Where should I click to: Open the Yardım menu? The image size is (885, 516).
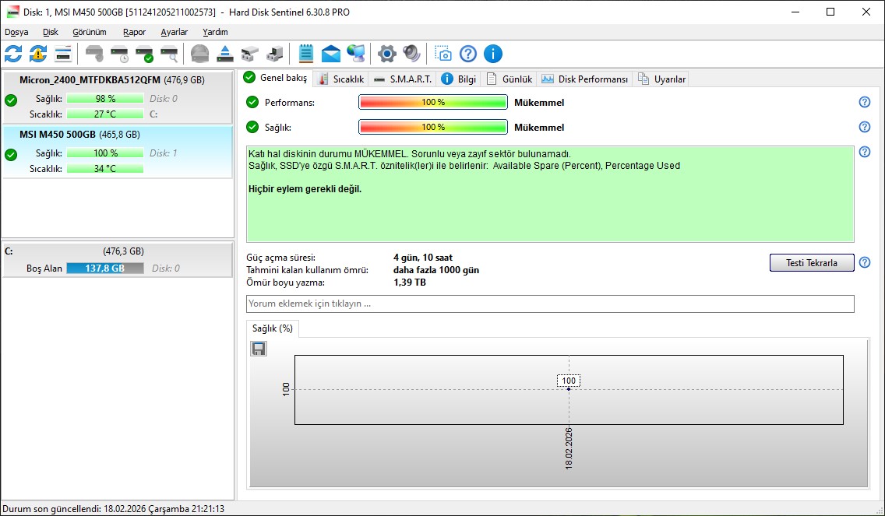pyautogui.click(x=215, y=32)
